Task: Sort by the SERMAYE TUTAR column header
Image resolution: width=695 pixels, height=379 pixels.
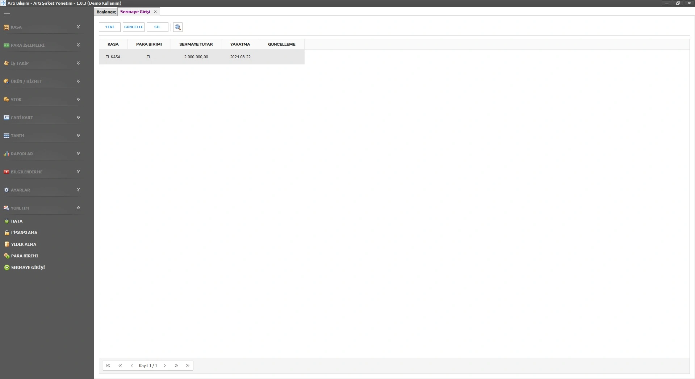Action: coord(196,44)
